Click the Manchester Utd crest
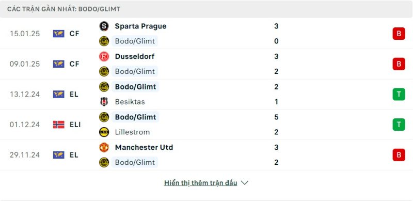Image resolution: width=413 pixels, height=201 pixels. tap(104, 147)
